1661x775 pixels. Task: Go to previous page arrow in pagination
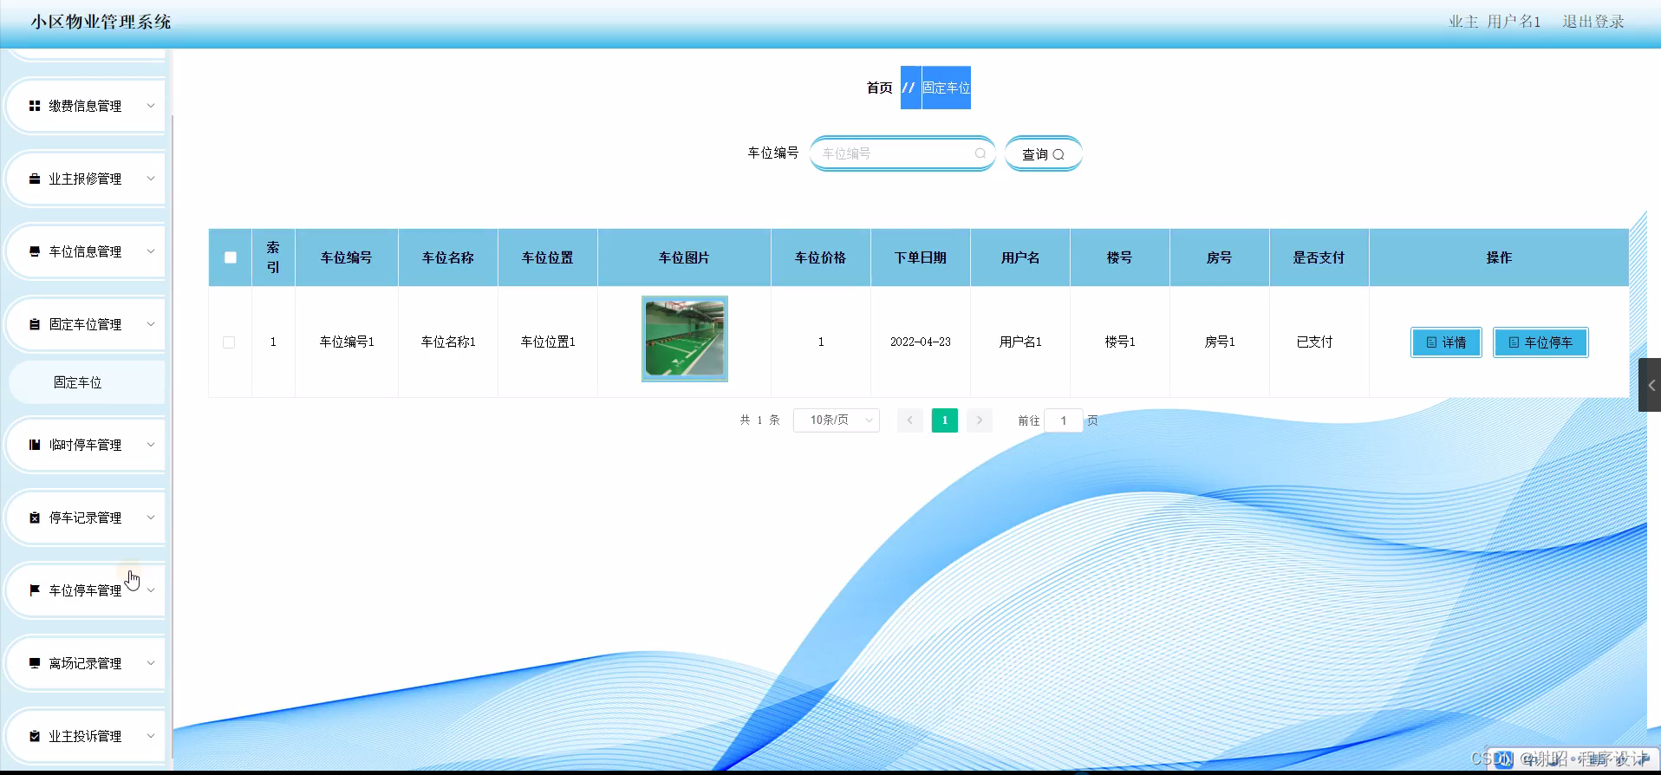(909, 420)
